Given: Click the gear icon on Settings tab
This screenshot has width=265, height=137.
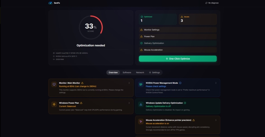Looking at the screenshot, I should point(150,72).
